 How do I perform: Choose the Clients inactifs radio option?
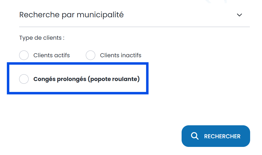[90, 55]
